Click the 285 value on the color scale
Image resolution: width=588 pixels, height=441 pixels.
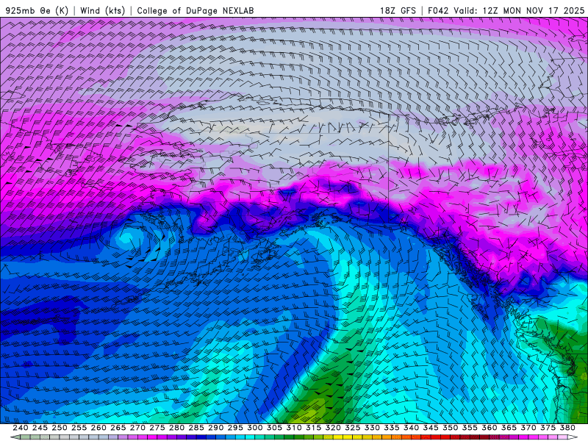(196, 428)
